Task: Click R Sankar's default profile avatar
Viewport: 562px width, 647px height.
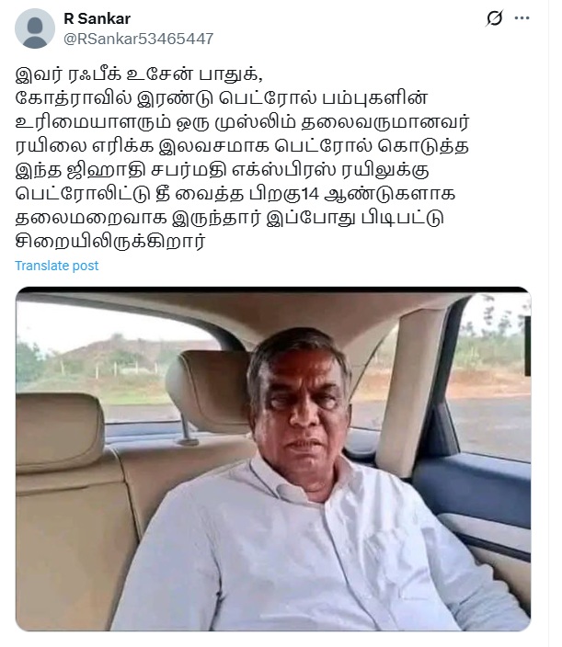Action: [35, 28]
